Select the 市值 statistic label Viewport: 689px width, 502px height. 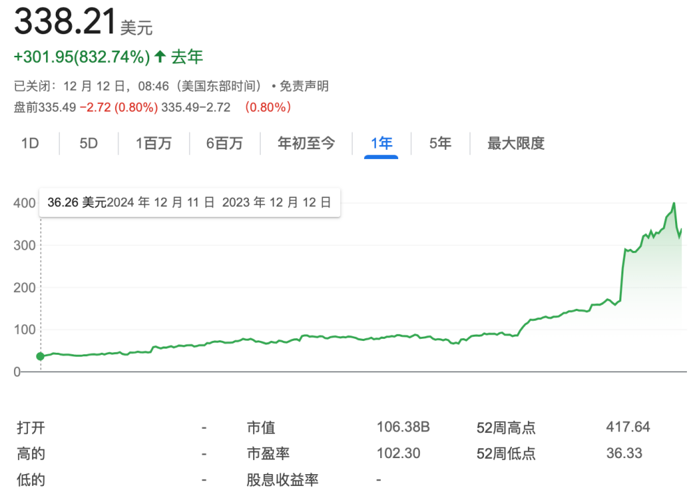click(x=261, y=427)
